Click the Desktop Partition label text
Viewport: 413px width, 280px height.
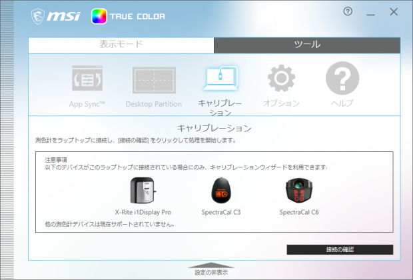coord(154,104)
